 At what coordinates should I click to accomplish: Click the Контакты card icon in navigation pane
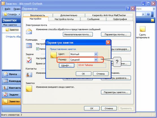(5, 88)
